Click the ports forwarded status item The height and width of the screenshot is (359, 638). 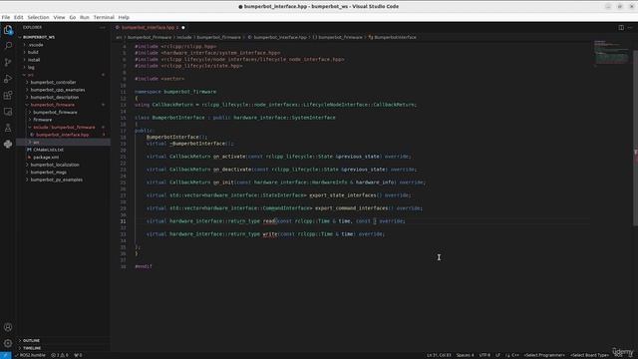[78, 355]
